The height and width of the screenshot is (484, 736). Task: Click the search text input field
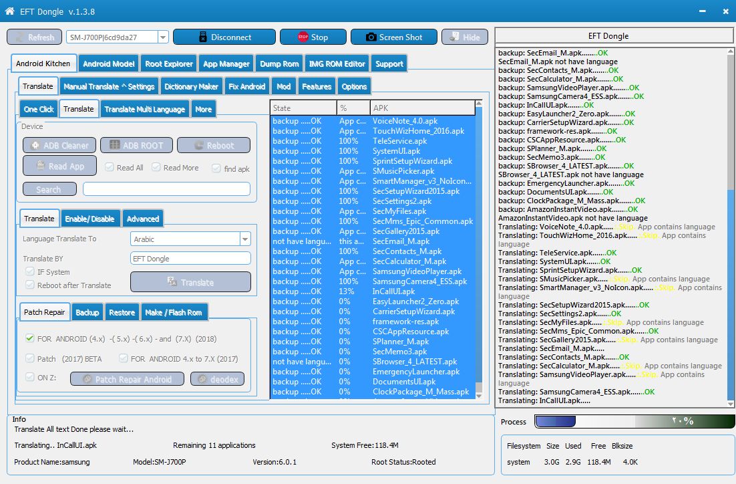click(x=166, y=189)
